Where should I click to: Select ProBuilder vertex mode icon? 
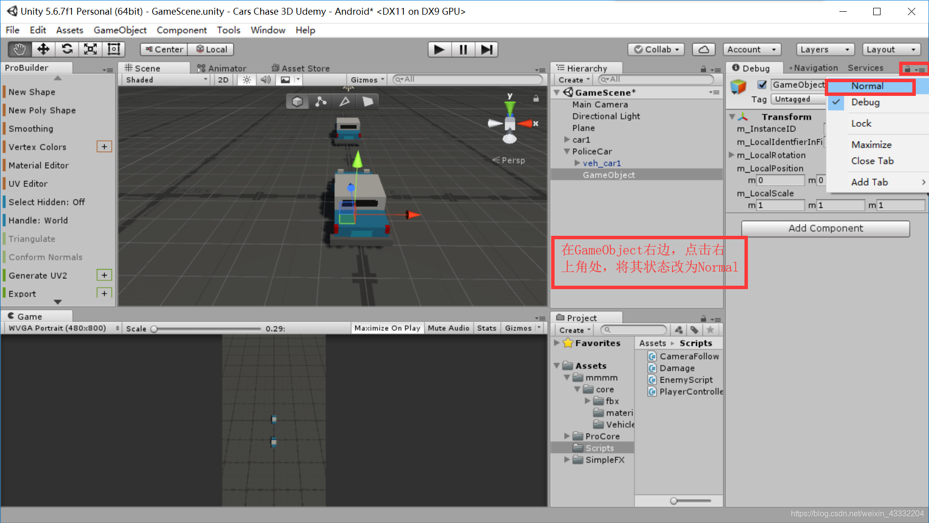pos(321,101)
